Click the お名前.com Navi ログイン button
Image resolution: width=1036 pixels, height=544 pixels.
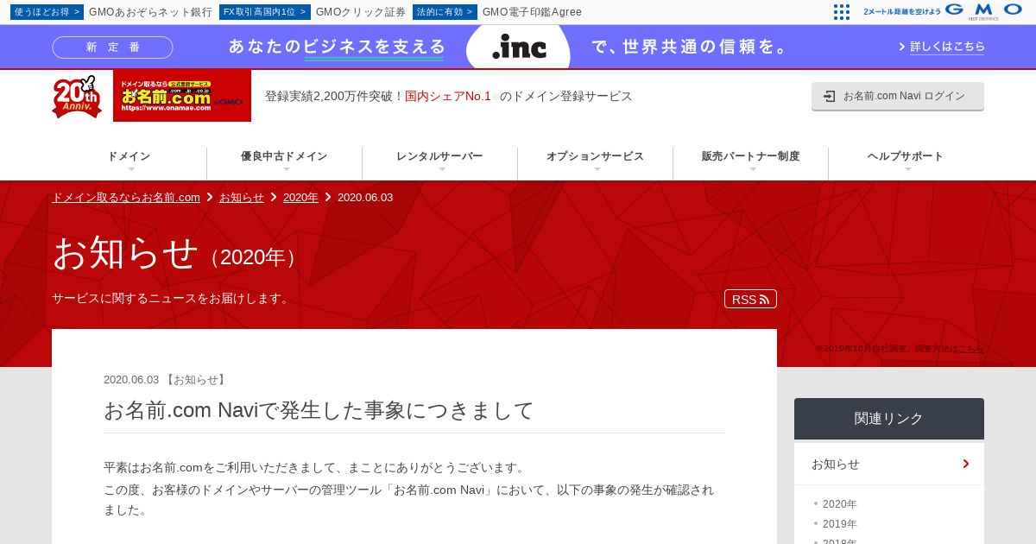tap(898, 96)
